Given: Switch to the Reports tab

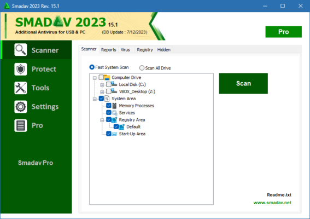Looking at the screenshot, I should [x=109, y=50].
